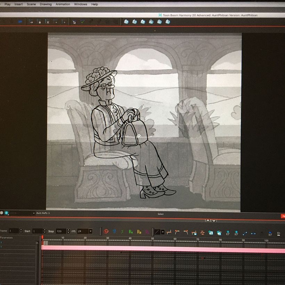Click the add keyframe KF plus icon
This screenshot has width=285, height=285.
pyautogui.click(x=228, y=233)
